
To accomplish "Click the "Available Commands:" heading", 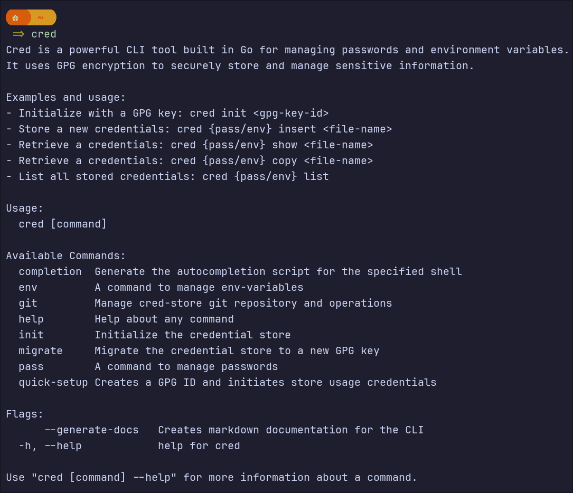I will 66,256.
